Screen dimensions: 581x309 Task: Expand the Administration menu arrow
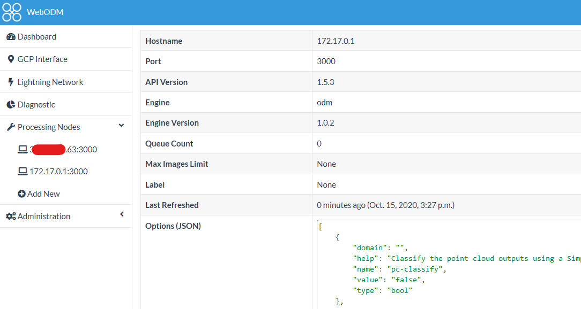pos(122,214)
